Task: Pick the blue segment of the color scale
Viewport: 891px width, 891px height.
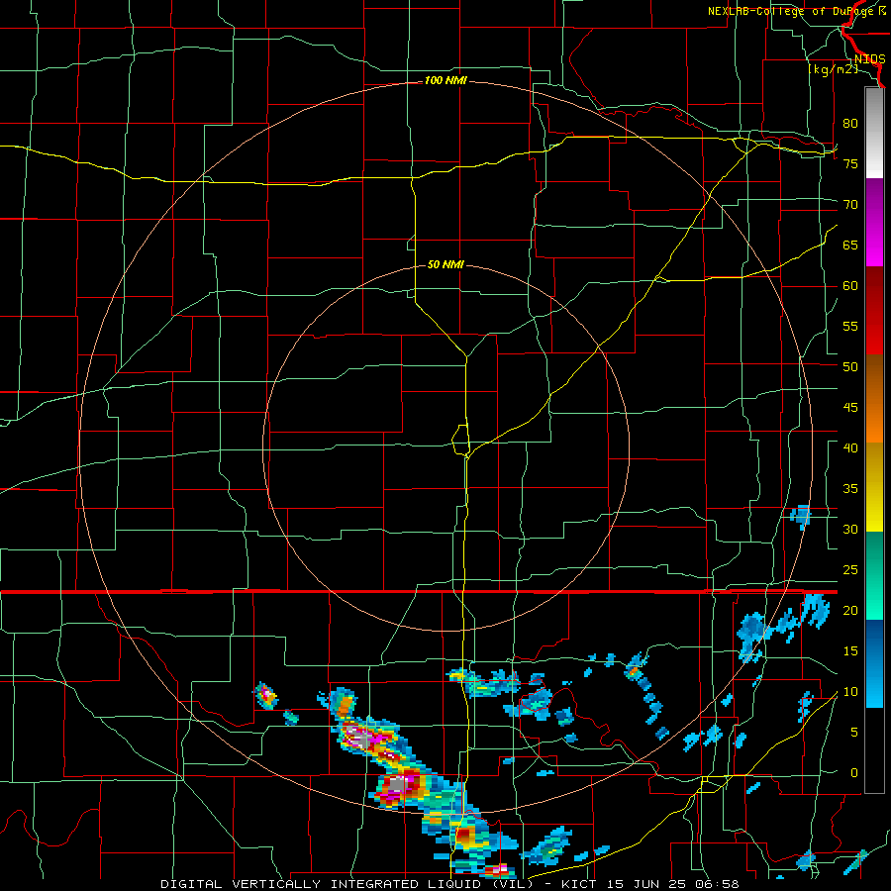Action: click(874, 663)
